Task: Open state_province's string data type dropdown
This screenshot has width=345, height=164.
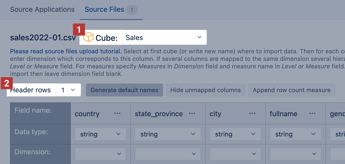Action: [167, 134]
